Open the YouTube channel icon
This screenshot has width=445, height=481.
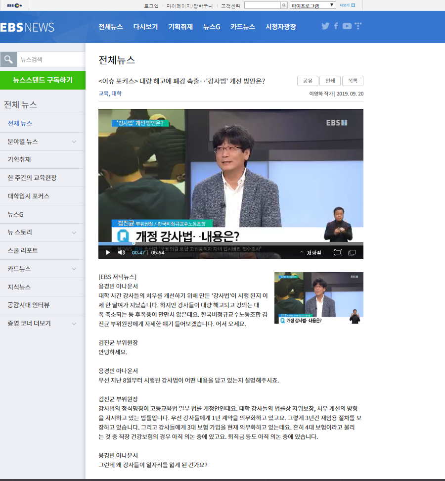click(347, 26)
